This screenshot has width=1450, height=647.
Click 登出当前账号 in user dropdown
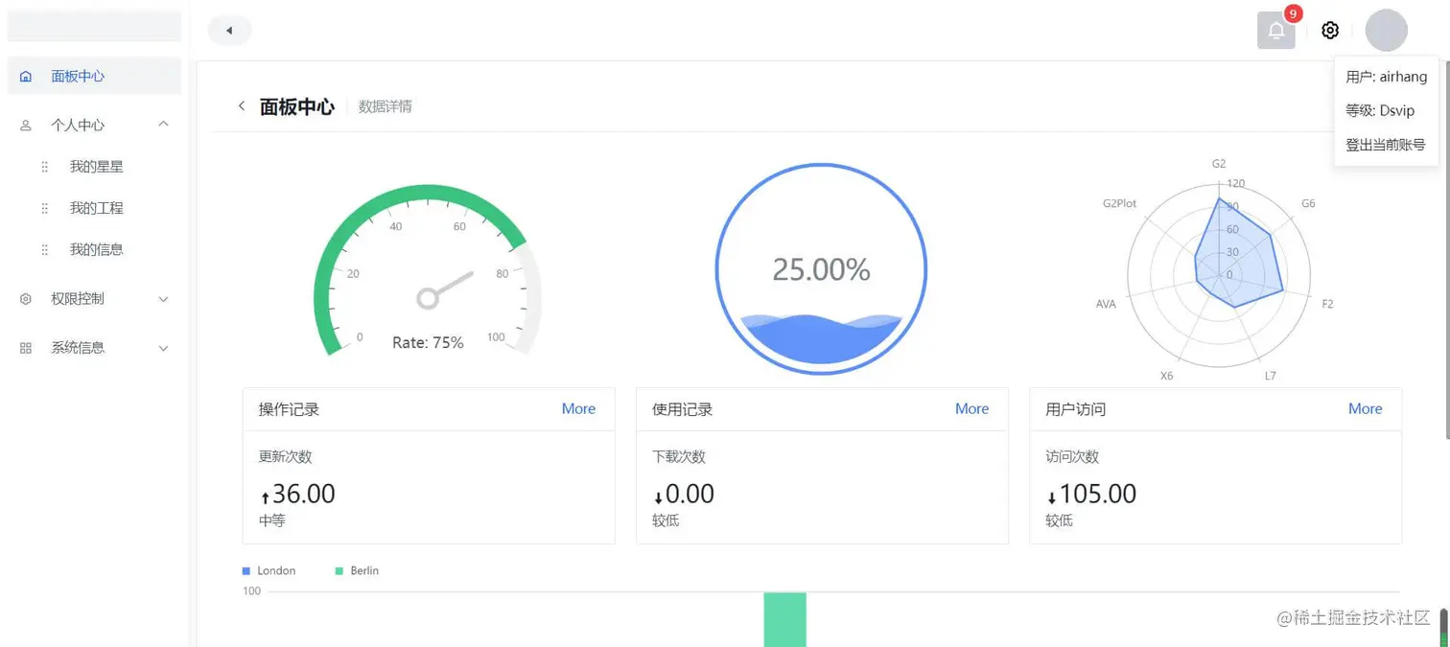1386,145
